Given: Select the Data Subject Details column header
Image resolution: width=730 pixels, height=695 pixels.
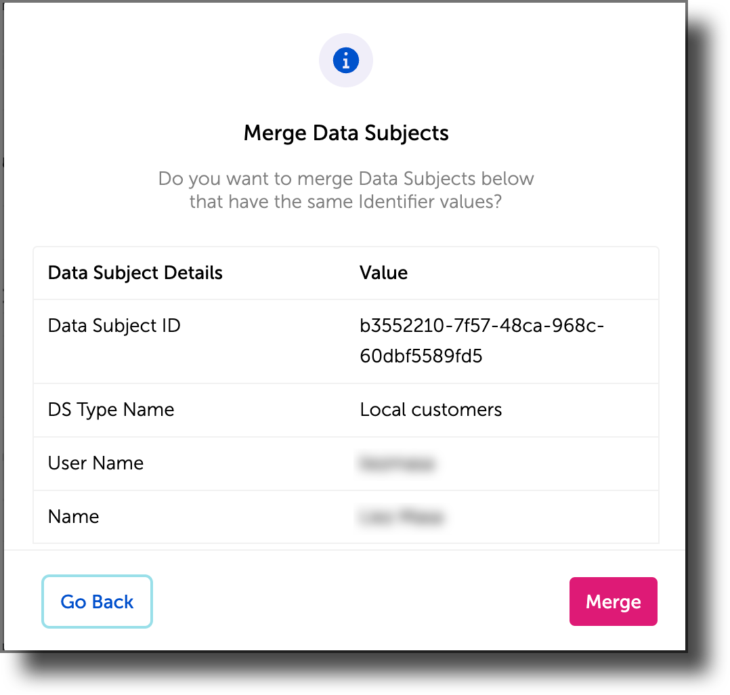Looking at the screenshot, I should pyautogui.click(x=135, y=272).
